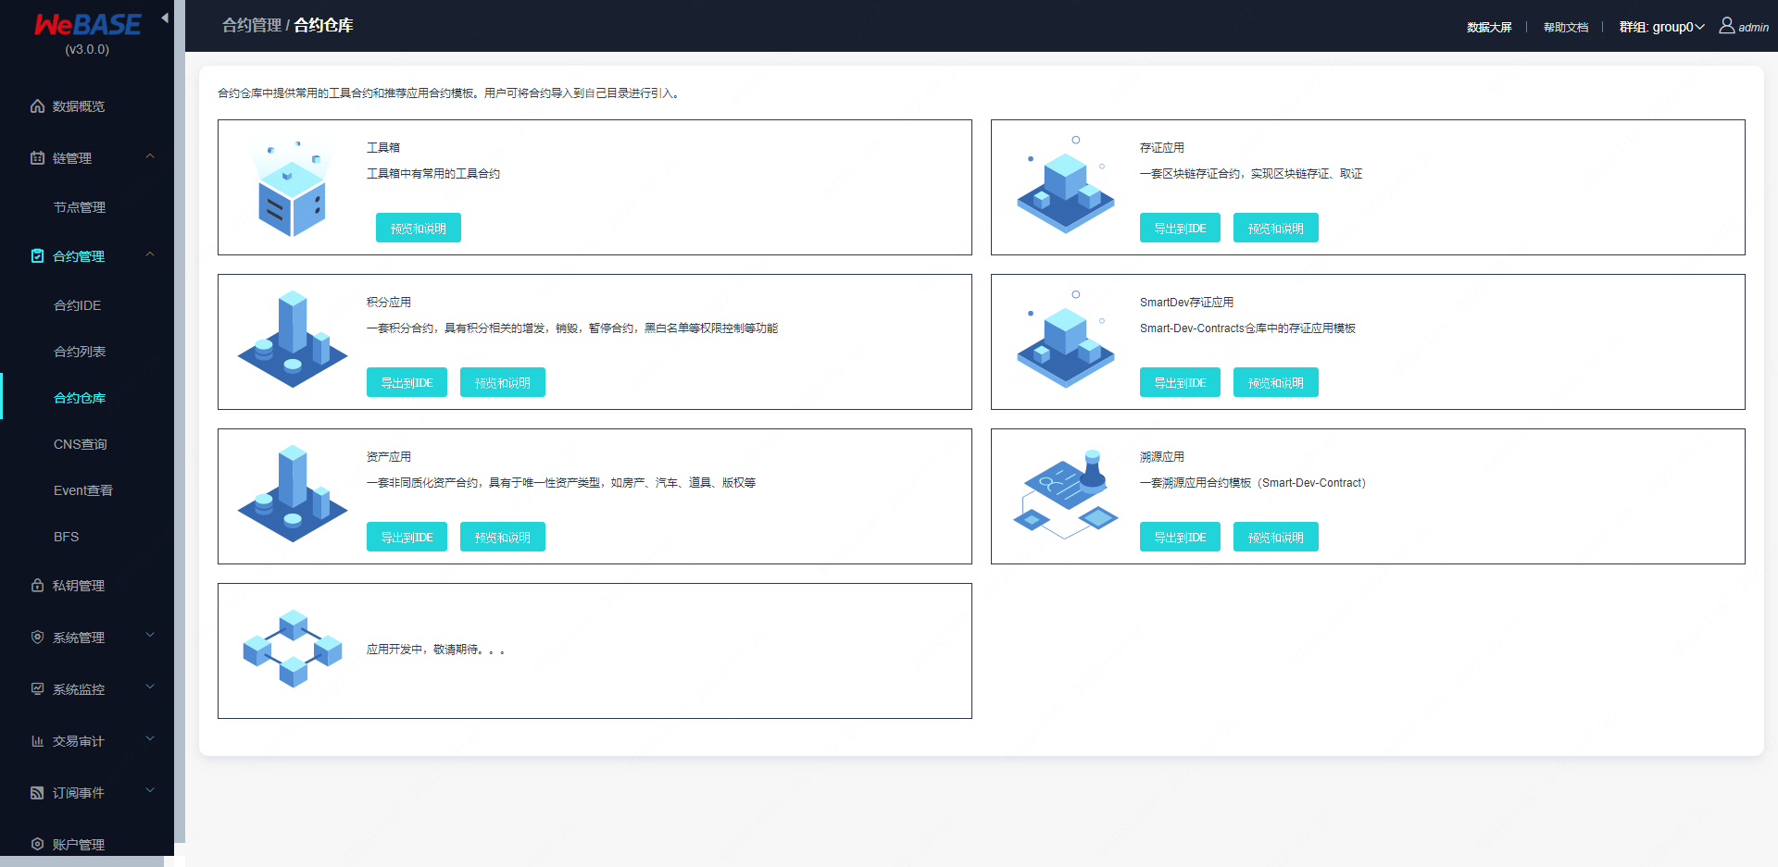Click the 溯源应用 card illustration
This screenshot has width=1778, height=867.
pyautogui.click(x=1066, y=494)
